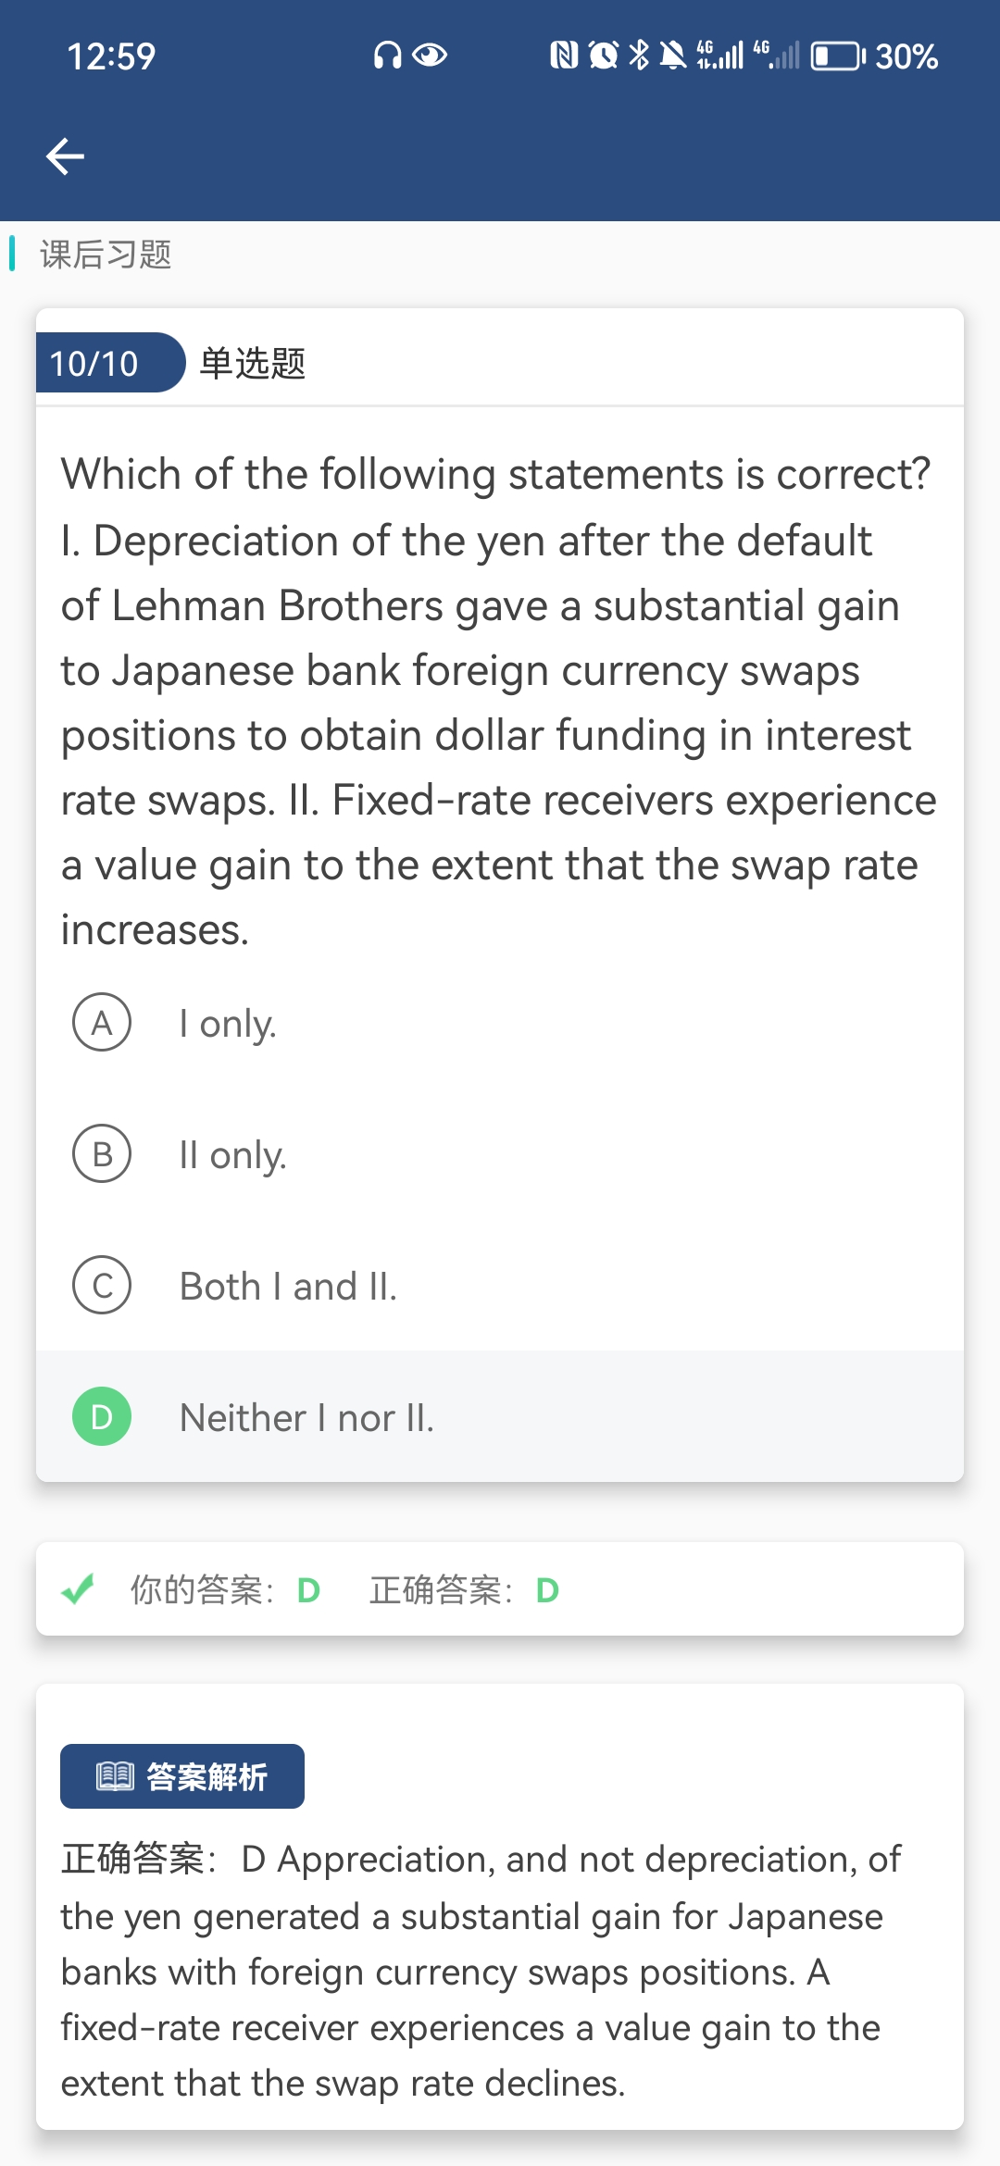Tap the 单选题 question type label
Image resolution: width=1000 pixels, height=2166 pixels.
(253, 364)
